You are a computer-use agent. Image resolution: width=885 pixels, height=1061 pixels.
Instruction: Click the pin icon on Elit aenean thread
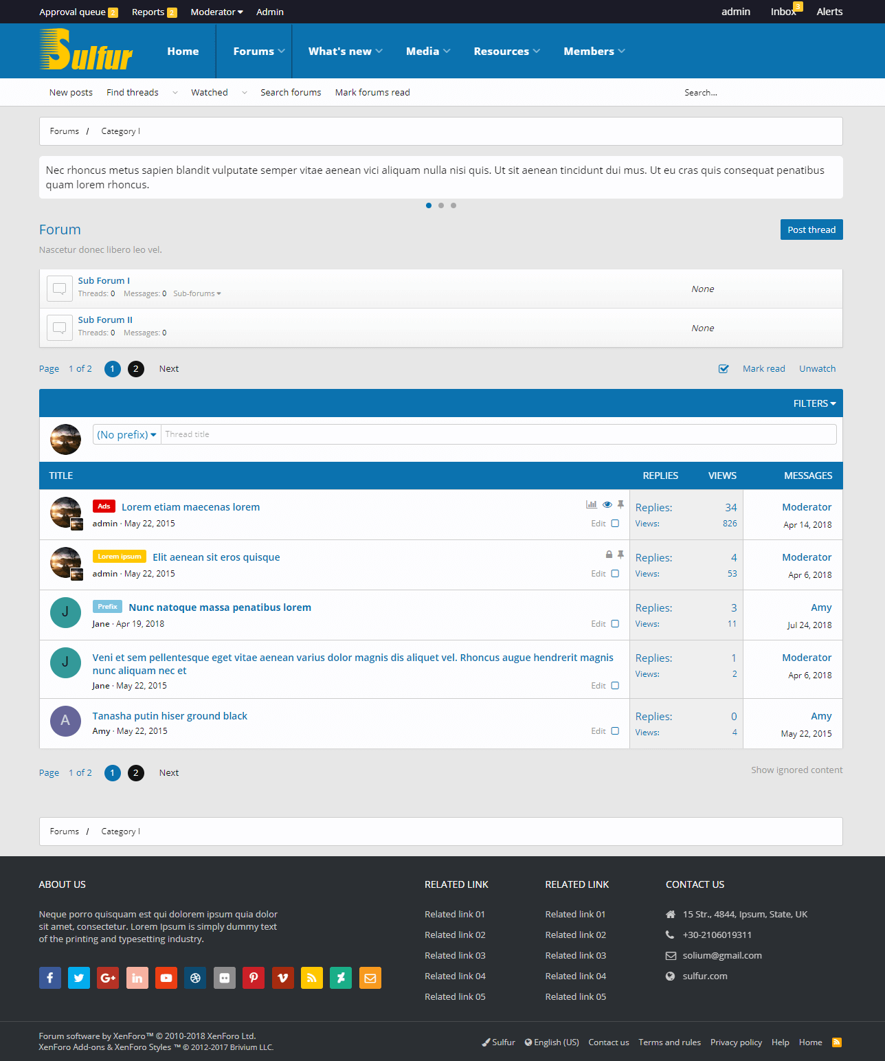[x=620, y=555]
